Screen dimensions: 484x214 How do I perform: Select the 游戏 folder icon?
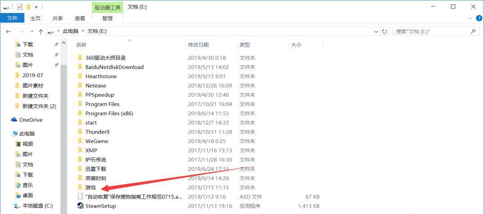point(80,187)
